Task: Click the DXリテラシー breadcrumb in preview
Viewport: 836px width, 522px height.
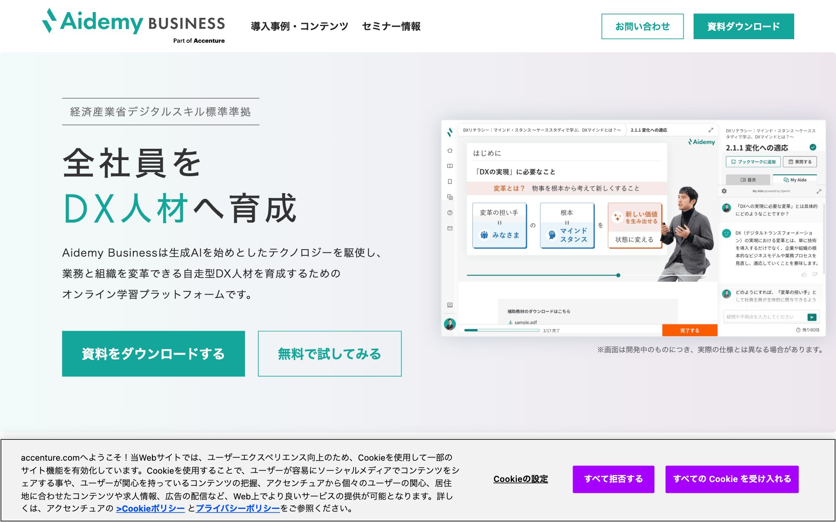Action: coord(542,130)
